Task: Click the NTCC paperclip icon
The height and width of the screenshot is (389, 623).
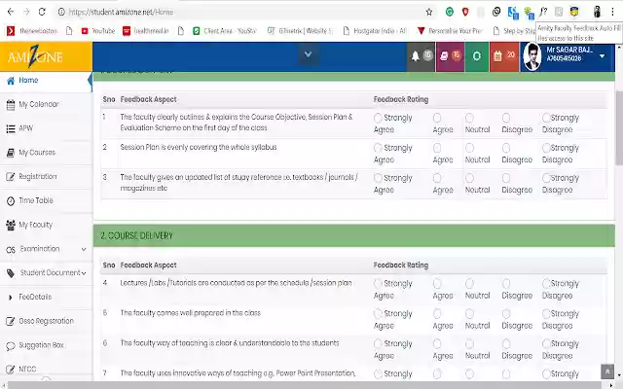Action: (11, 370)
